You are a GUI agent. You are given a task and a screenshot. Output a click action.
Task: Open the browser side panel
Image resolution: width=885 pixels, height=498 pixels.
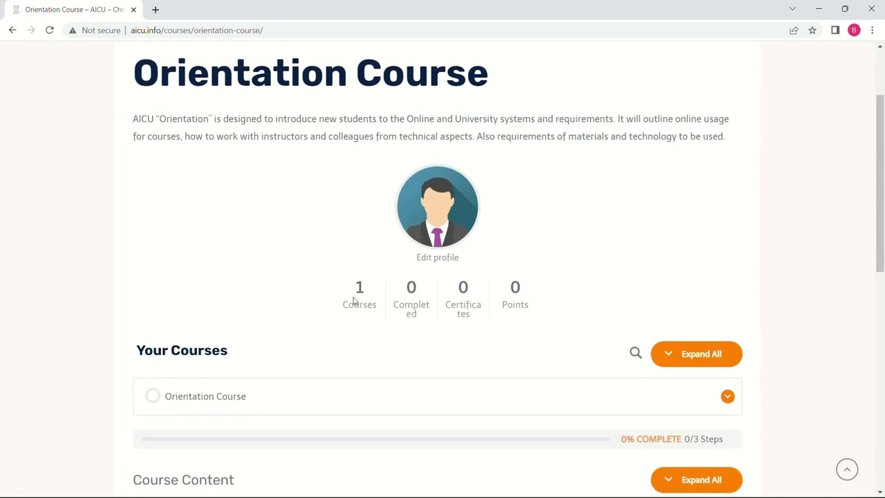835,30
